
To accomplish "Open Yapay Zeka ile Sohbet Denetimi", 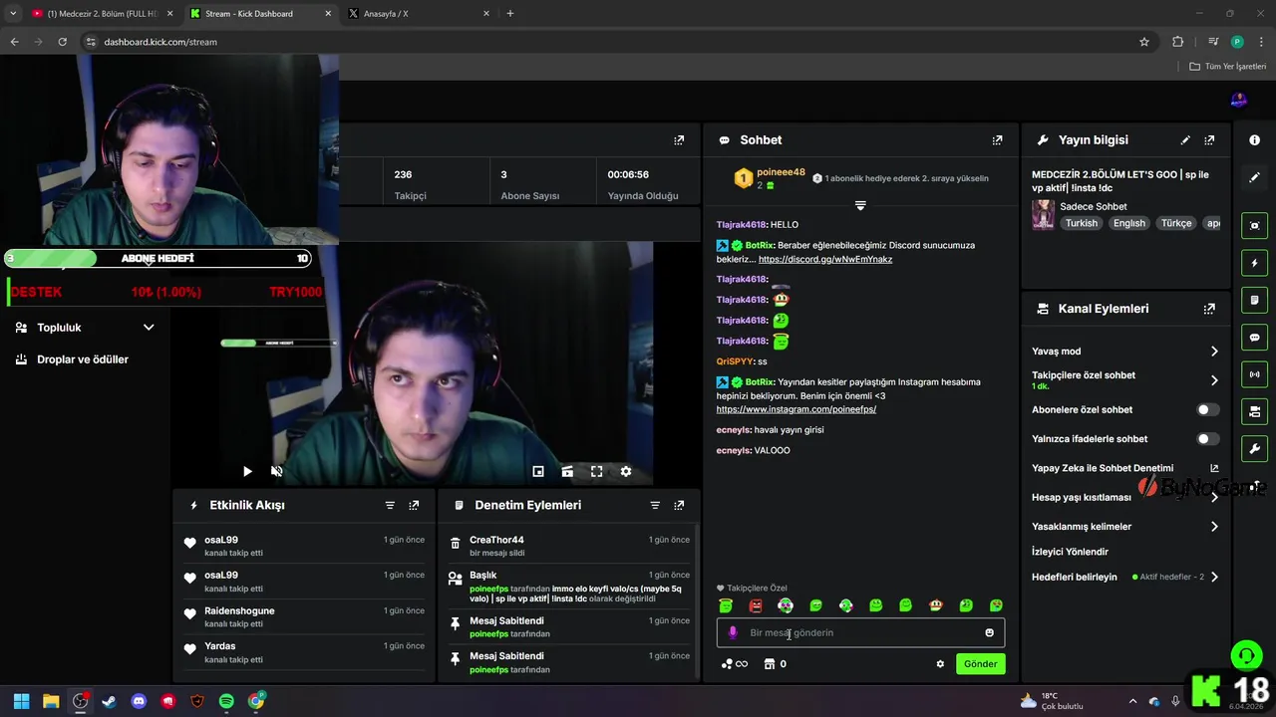I will (1125, 468).
